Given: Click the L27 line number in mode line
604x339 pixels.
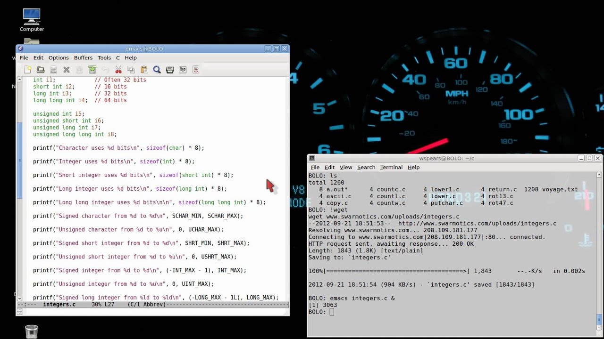Looking at the screenshot, I should [x=109, y=305].
